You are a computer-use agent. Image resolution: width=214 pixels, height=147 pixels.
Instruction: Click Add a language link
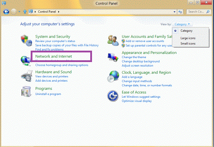[x=132, y=77]
